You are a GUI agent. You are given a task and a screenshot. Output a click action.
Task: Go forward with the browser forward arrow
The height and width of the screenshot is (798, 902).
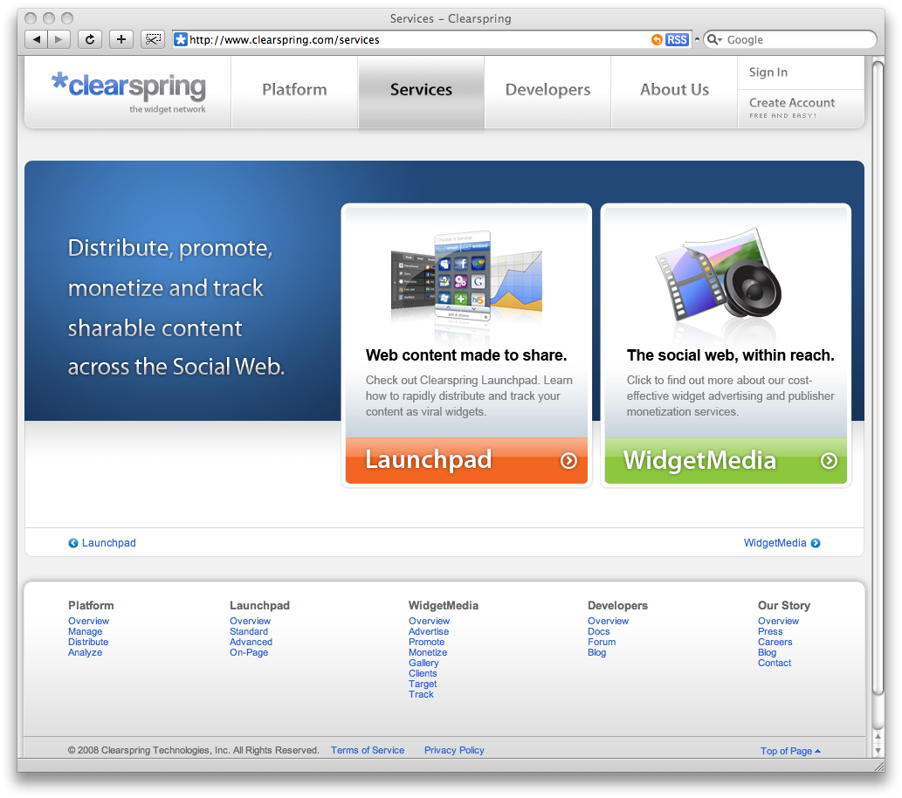coord(59,39)
